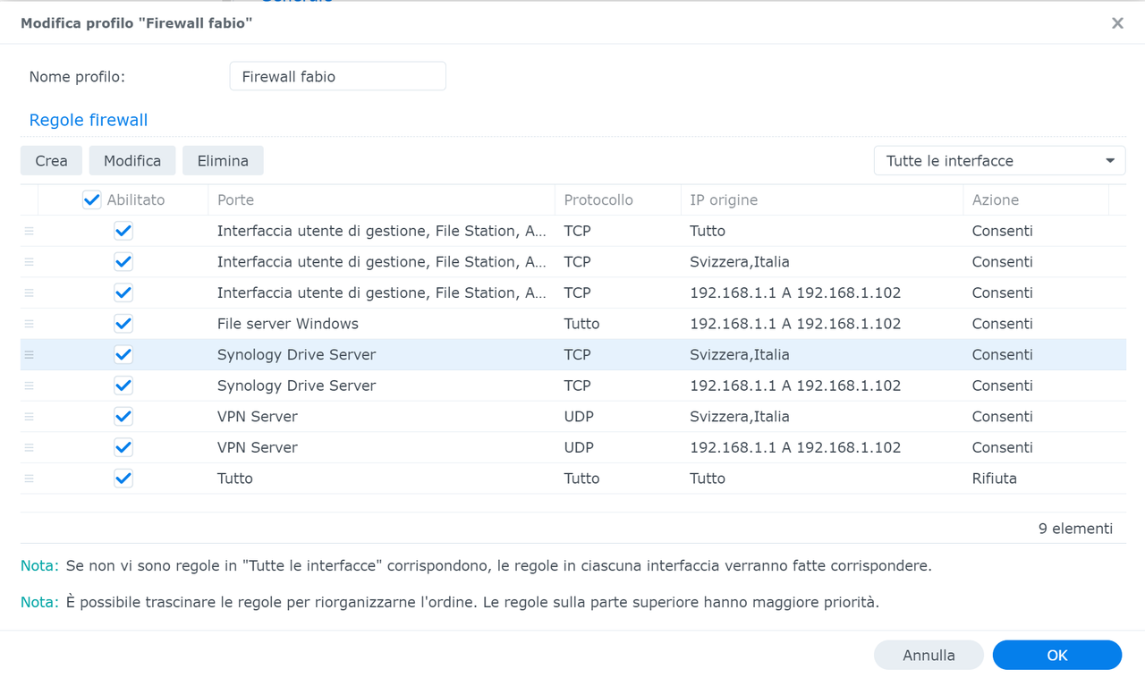Click drag handle of File server Windows row
The image size is (1145, 678).
click(29, 324)
